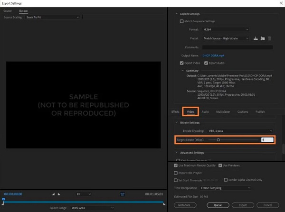Select the Video tab

coord(190,112)
